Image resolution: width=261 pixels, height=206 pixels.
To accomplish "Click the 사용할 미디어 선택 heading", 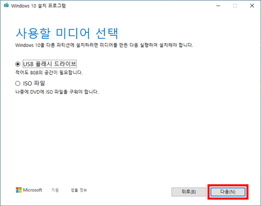I will (x=67, y=33).
